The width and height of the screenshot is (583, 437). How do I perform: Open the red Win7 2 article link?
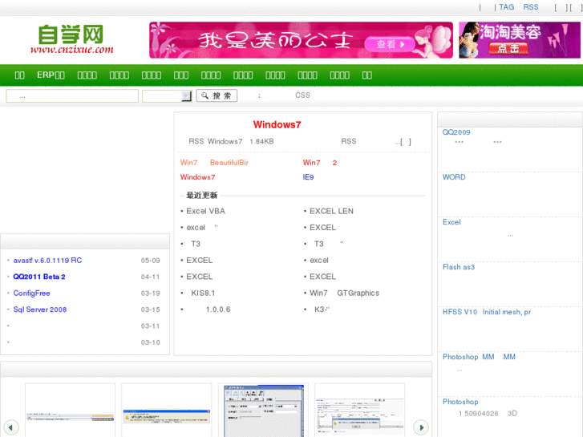tap(320, 163)
